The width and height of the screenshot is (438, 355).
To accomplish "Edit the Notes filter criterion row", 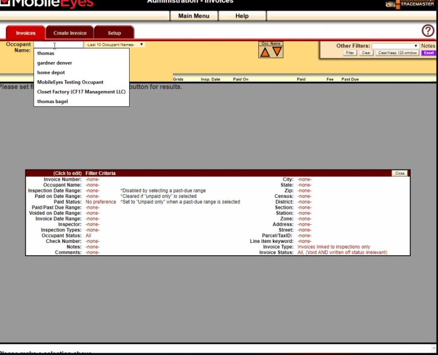I will [x=93, y=247].
